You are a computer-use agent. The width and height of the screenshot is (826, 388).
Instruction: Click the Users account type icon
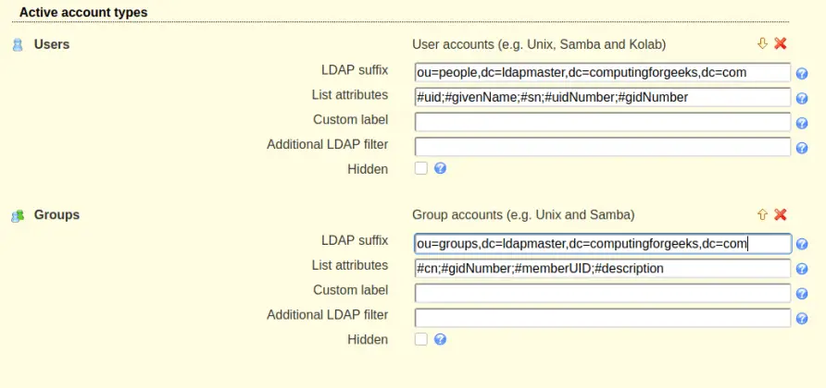pyautogui.click(x=18, y=45)
